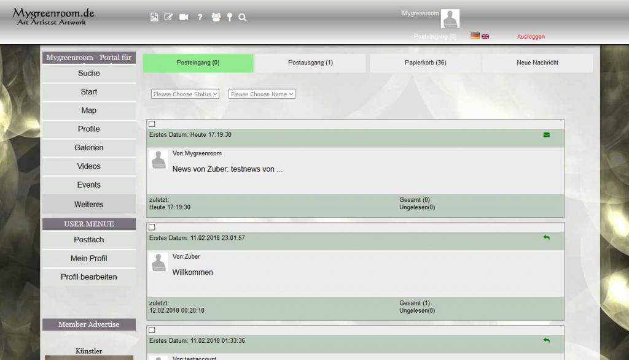Open Profil bearbeiten in the user menu
Screen dimensions: 629x360
pos(89,277)
